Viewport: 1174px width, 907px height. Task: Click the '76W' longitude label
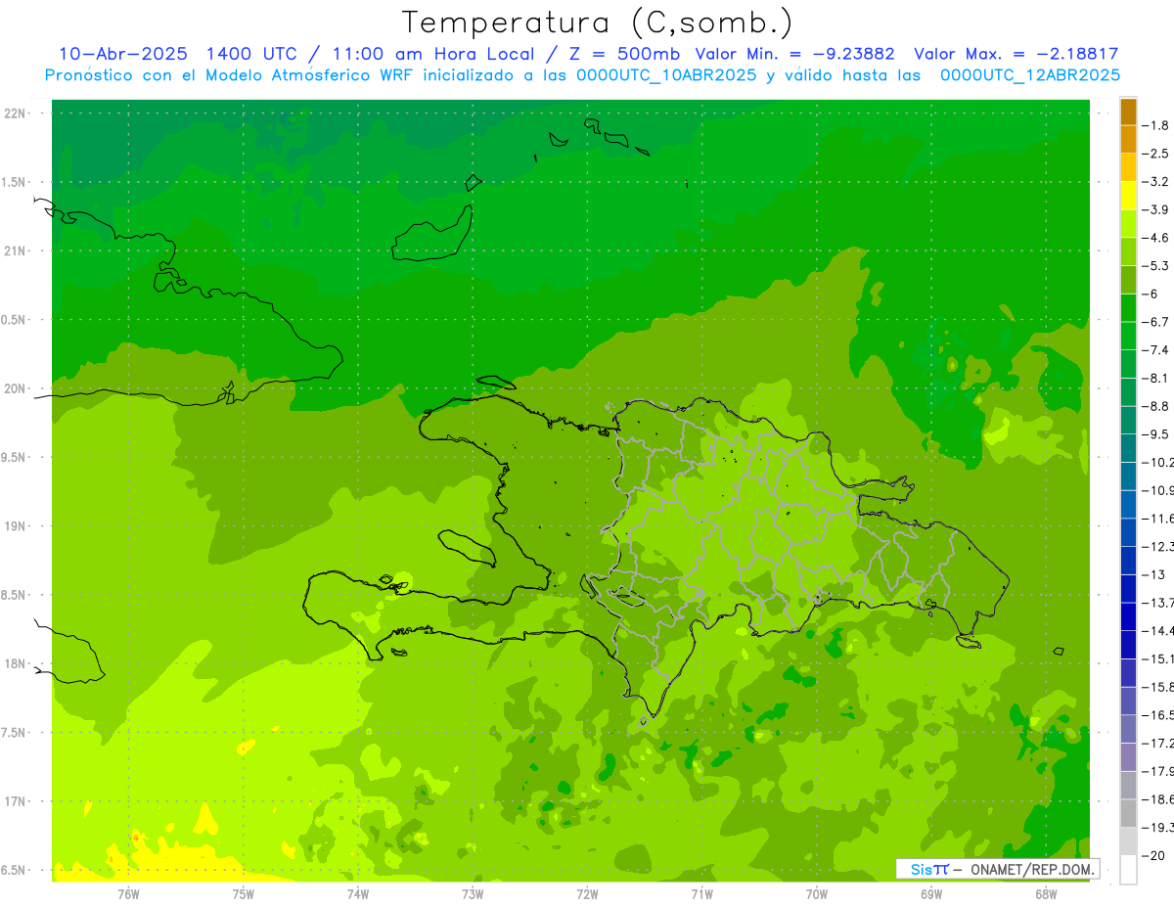[x=128, y=894]
